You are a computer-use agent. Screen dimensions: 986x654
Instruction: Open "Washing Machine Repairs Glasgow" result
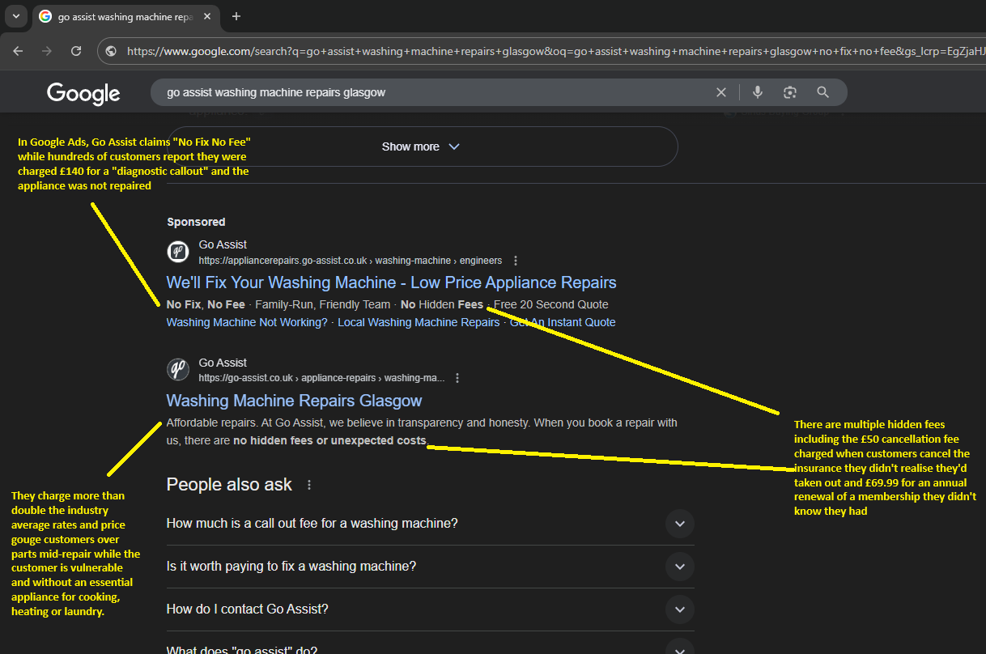tap(294, 401)
